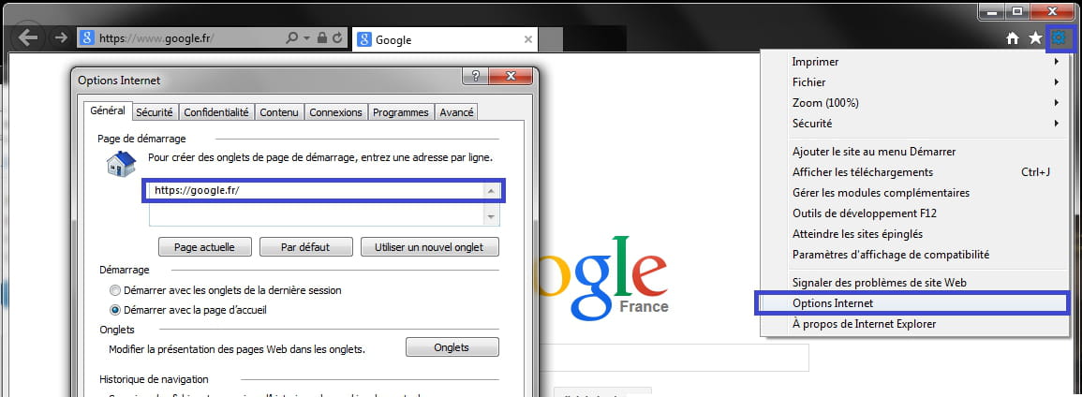Select the Google browser tab

point(445,39)
